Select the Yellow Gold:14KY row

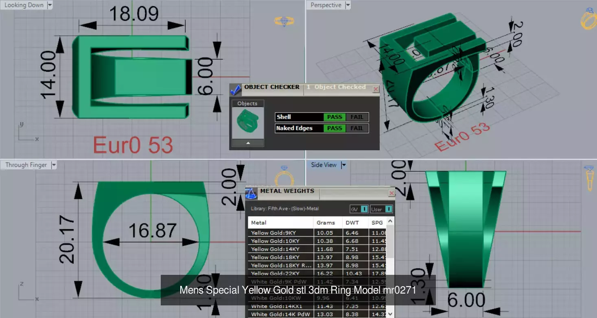pyautogui.click(x=317, y=249)
